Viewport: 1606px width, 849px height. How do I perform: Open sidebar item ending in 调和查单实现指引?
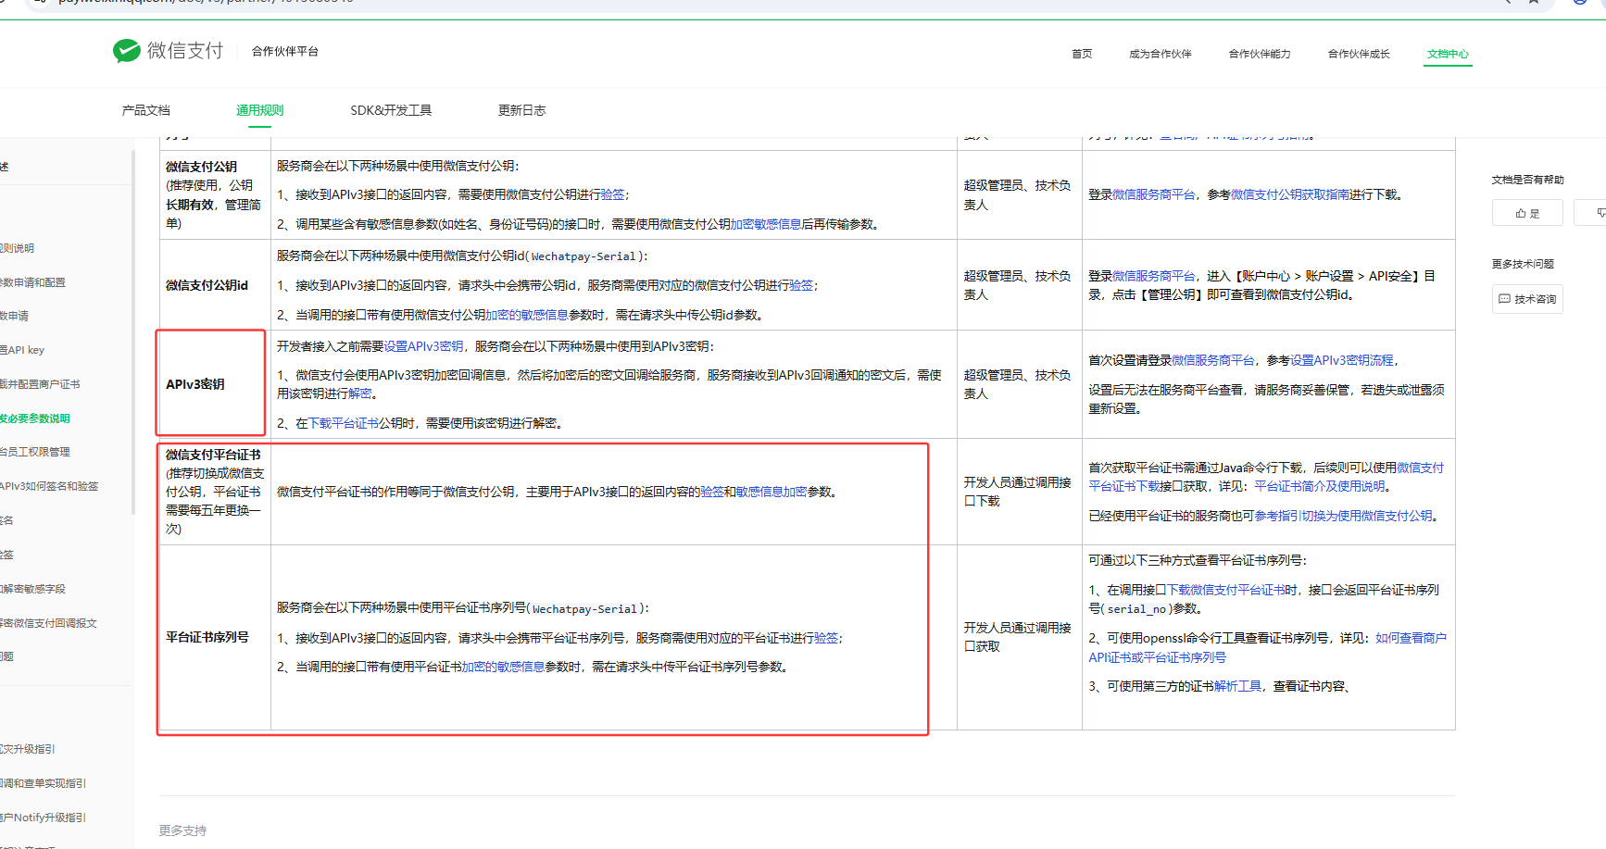[x=43, y=783]
